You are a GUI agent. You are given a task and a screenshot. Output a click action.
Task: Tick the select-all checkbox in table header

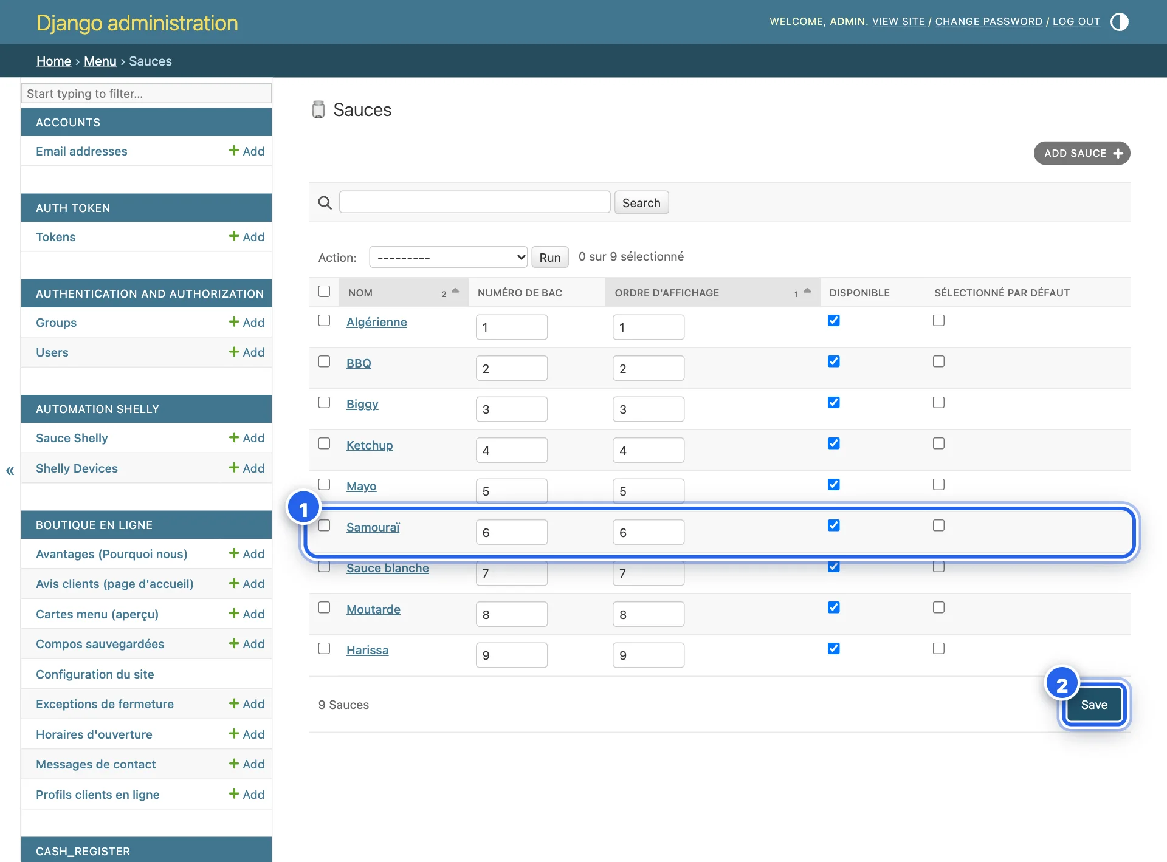pyautogui.click(x=325, y=292)
